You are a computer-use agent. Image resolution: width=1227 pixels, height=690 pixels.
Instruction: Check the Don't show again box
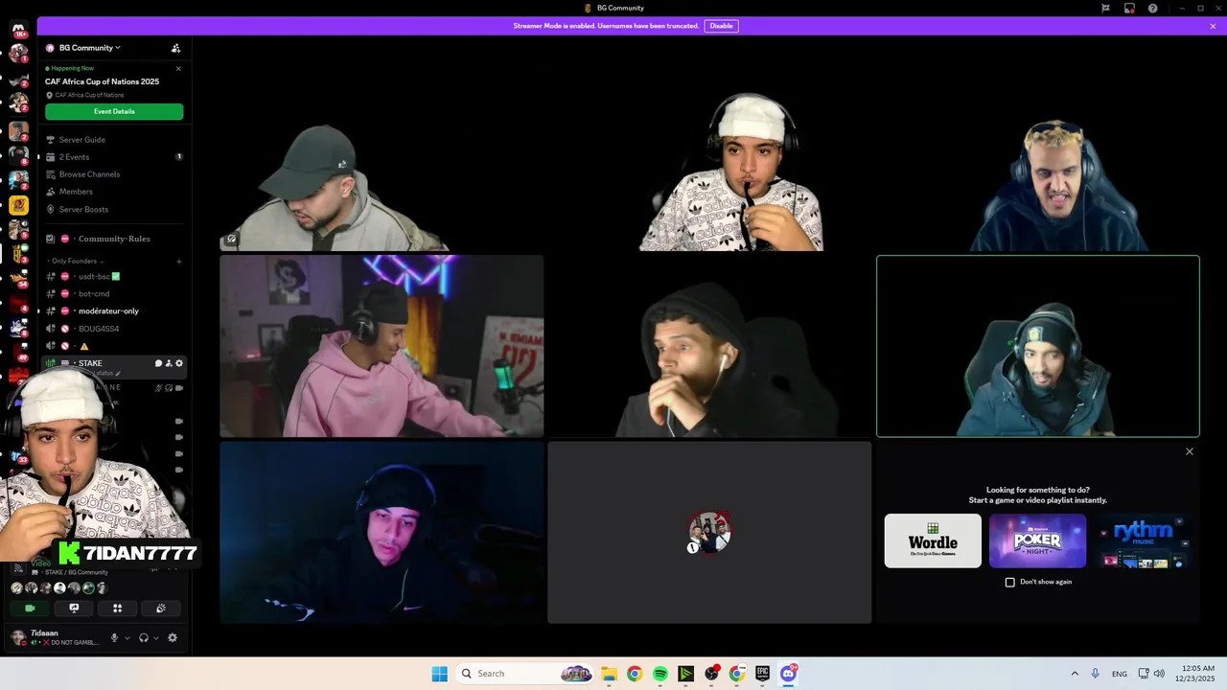(x=1009, y=582)
